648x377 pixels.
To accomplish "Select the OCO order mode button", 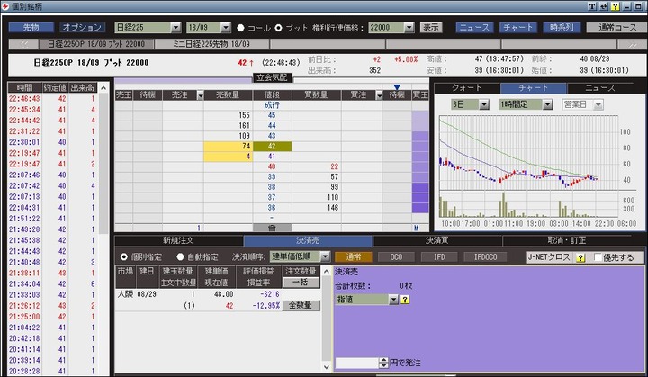I will tap(396, 257).
